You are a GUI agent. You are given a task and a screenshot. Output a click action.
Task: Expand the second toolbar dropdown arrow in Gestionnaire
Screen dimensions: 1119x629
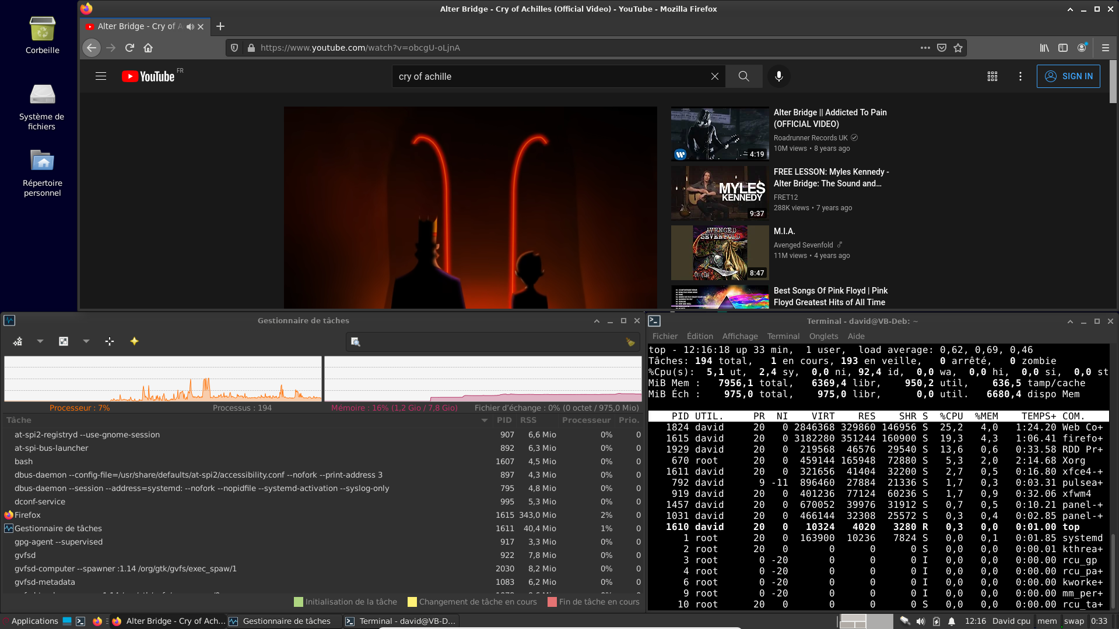coord(86,341)
